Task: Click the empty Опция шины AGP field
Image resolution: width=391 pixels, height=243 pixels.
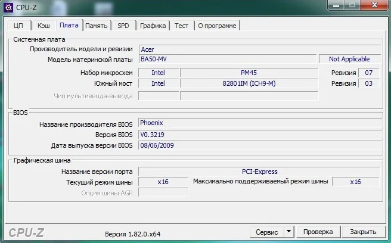Action: 163,192
